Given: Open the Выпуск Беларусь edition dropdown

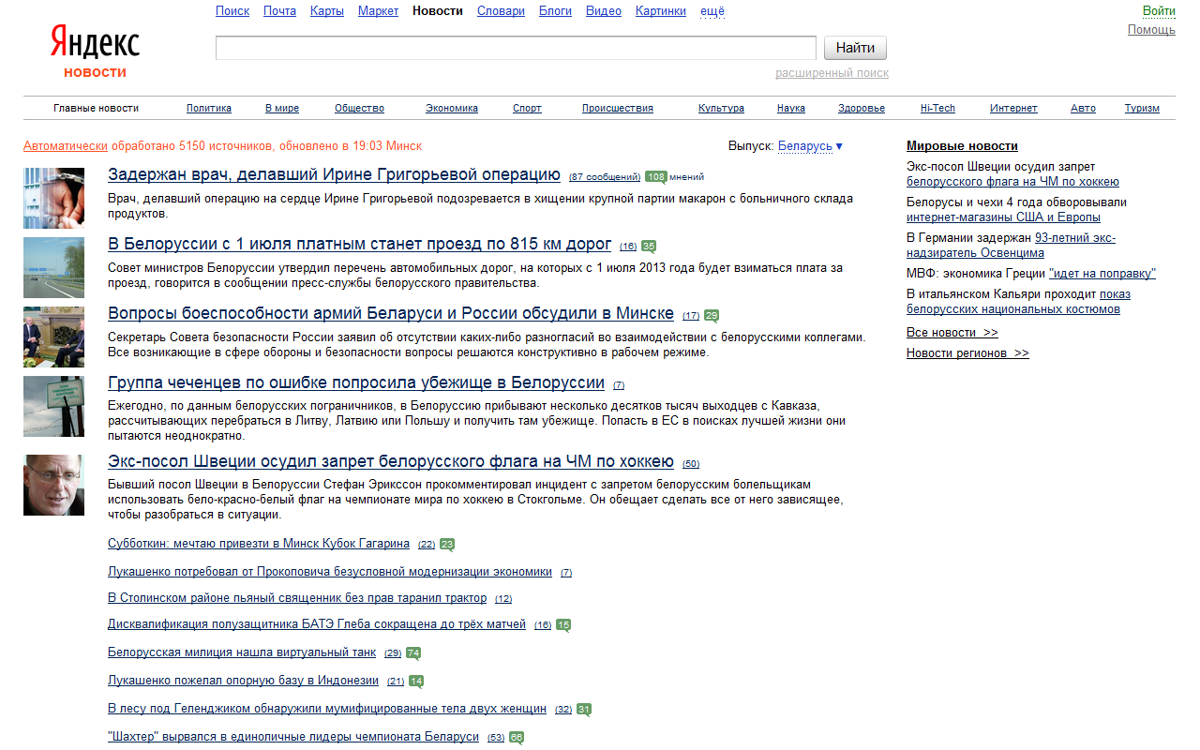Looking at the screenshot, I should coord(810,146).
